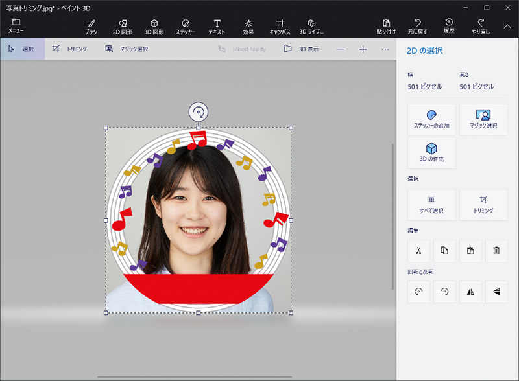This screenshot has width=519, height=381.
Task: Click the すべて選択 button
Action: (x=431, y=205)
